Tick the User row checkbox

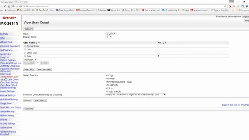pyautogui.click(x=25, y=49)
